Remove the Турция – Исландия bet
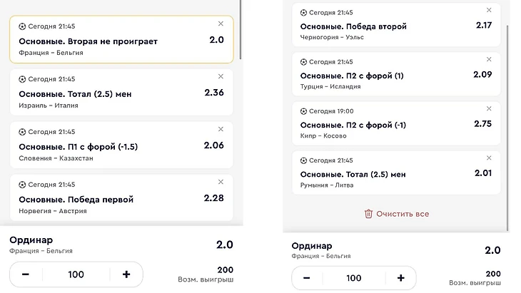 click(x=489, y=60)
